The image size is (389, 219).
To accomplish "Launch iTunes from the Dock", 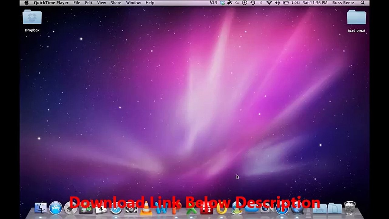I will point(282,209).
